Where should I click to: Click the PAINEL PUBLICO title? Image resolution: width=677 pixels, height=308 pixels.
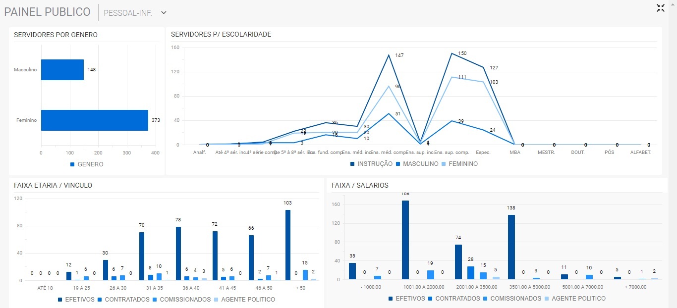[x=47, y=12]
